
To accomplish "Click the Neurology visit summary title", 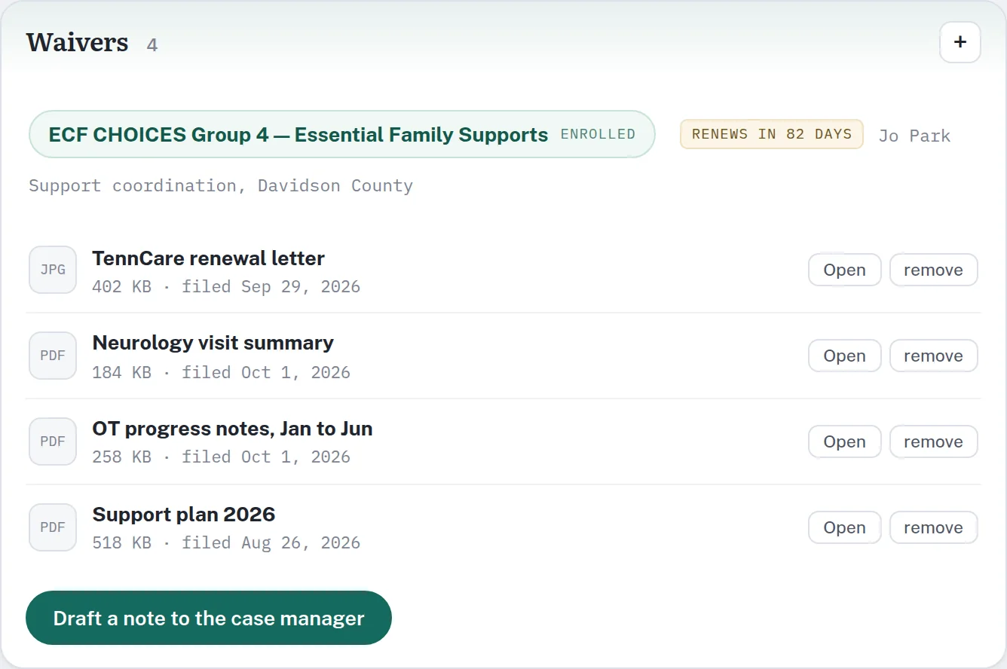I will pyautogui.click(x=213, y=343).
